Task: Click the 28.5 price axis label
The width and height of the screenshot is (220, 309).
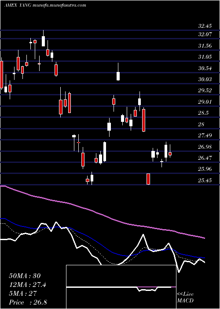Action: (203, 113)
